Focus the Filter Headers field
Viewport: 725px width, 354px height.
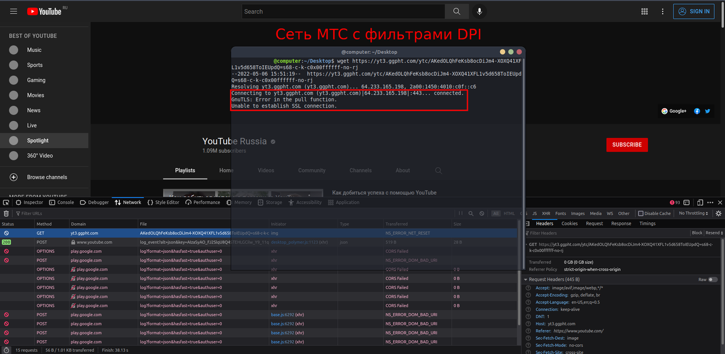(x=606, y=233)
